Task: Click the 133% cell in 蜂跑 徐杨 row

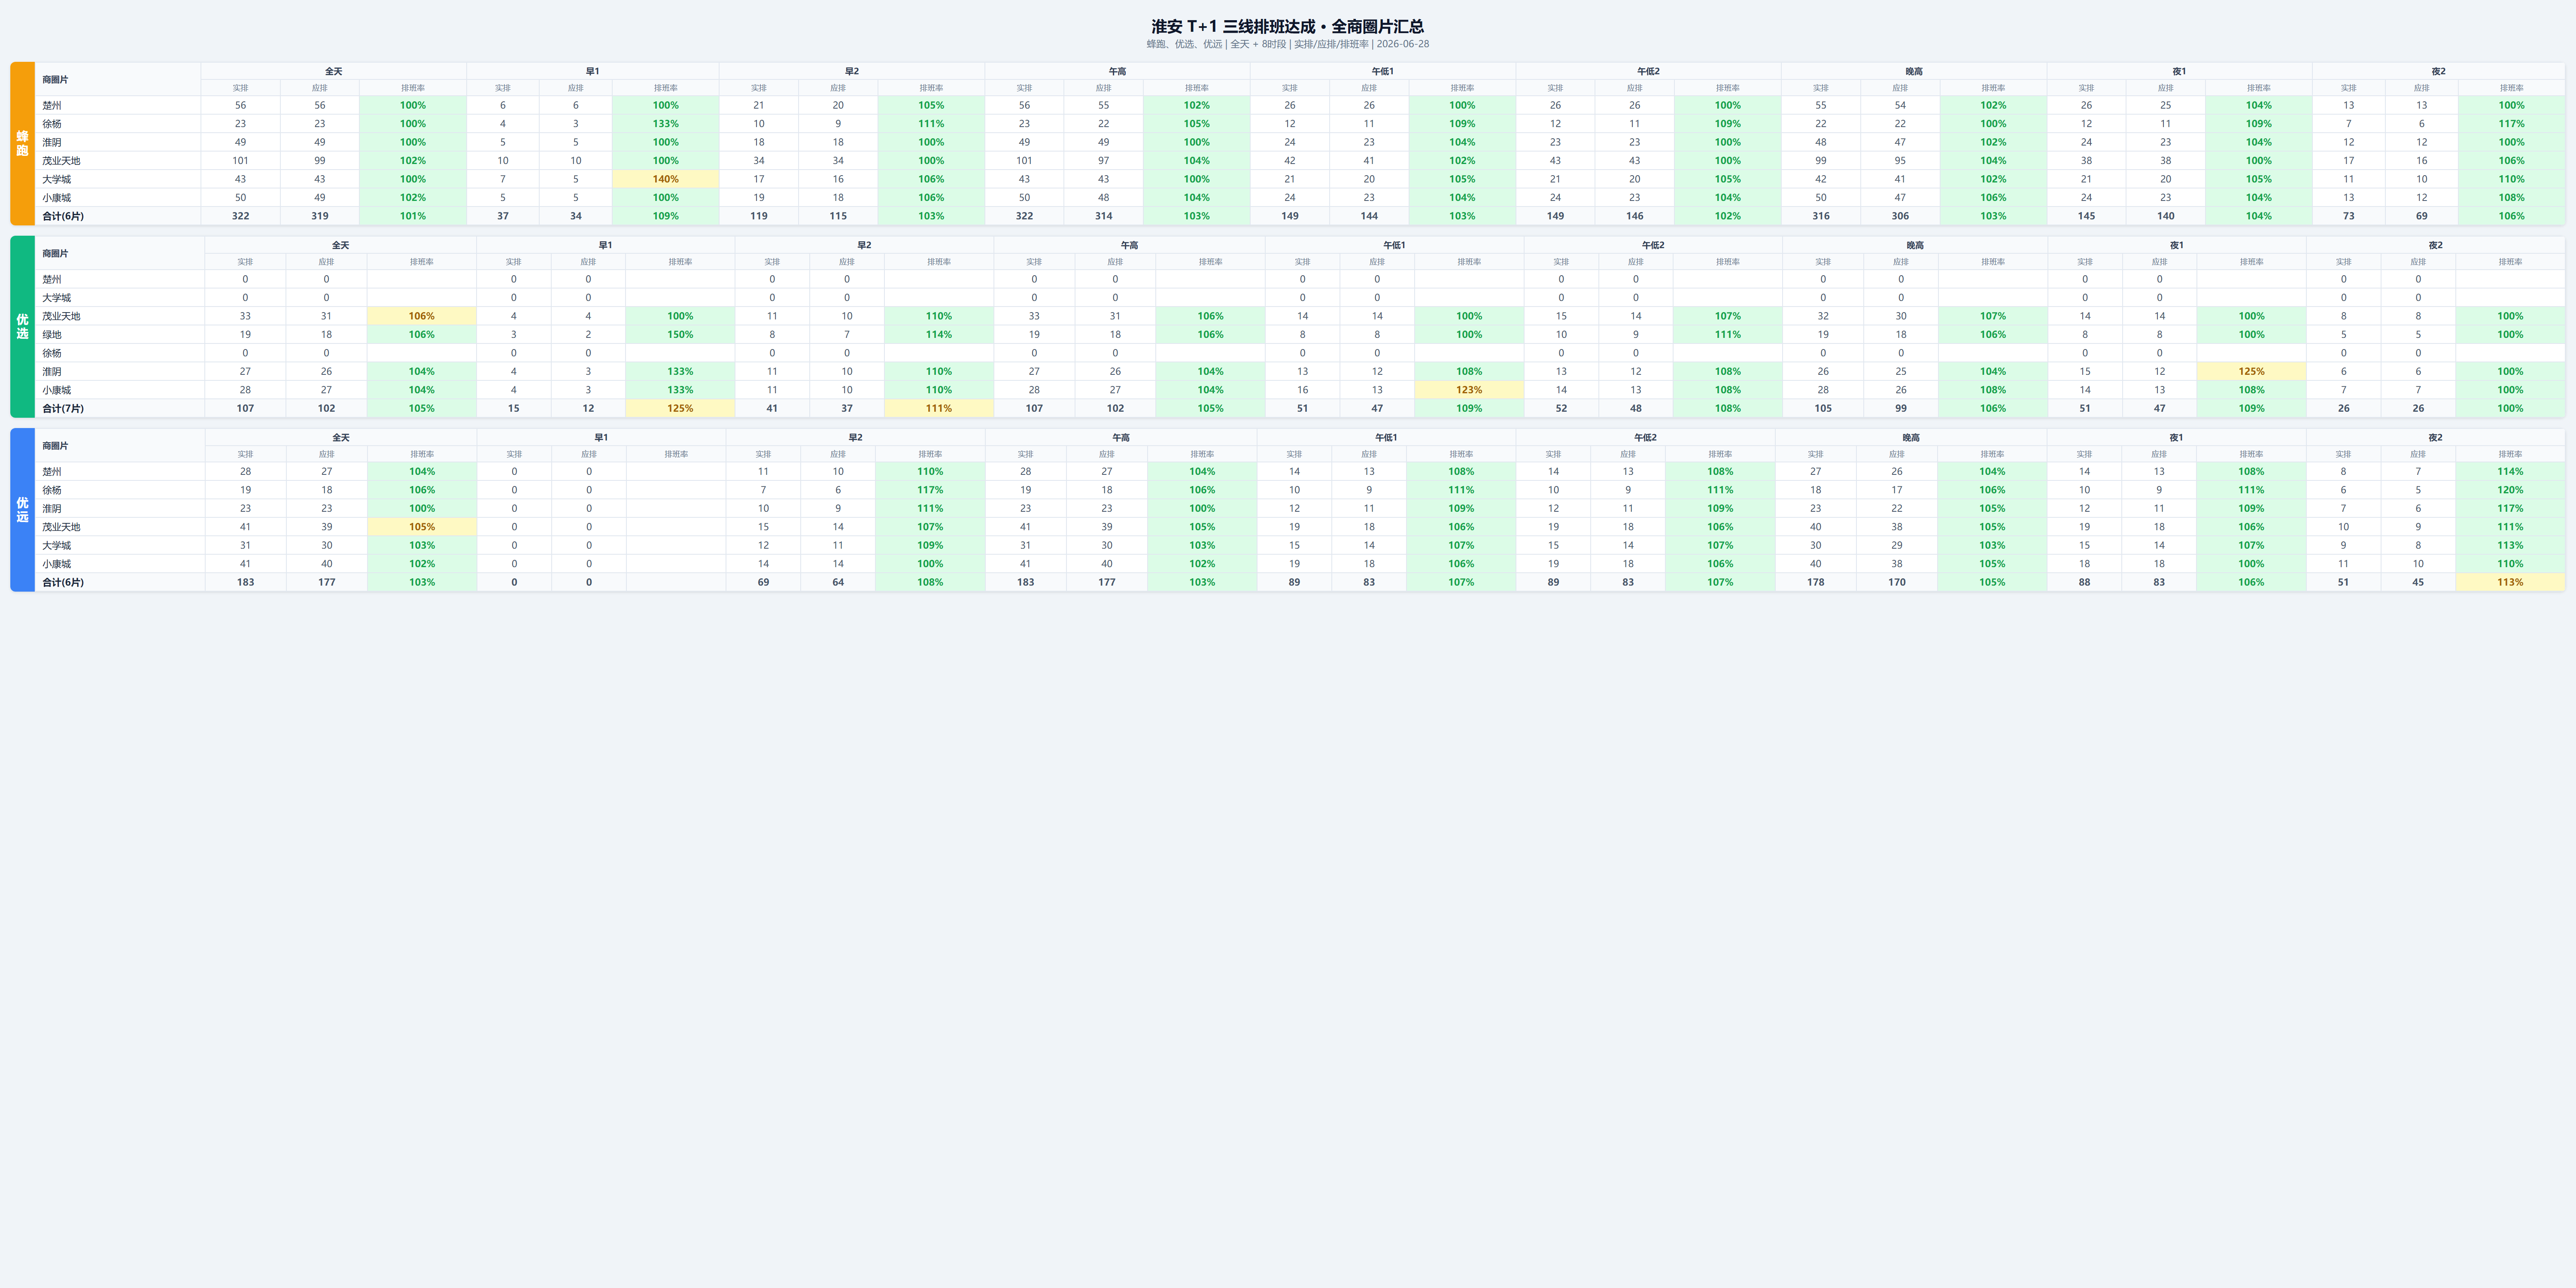Action: [665, 124]
